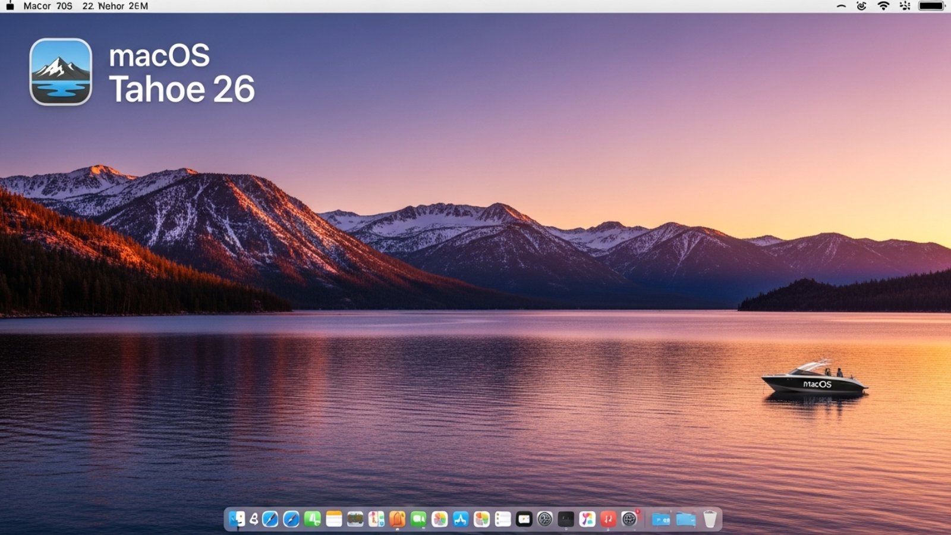Open Finder from the Dock
951x535 pixels.
[237, 519]
